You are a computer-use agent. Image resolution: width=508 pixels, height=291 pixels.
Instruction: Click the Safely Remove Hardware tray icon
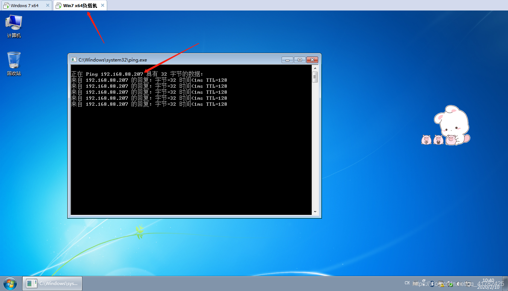coord(450,284)
